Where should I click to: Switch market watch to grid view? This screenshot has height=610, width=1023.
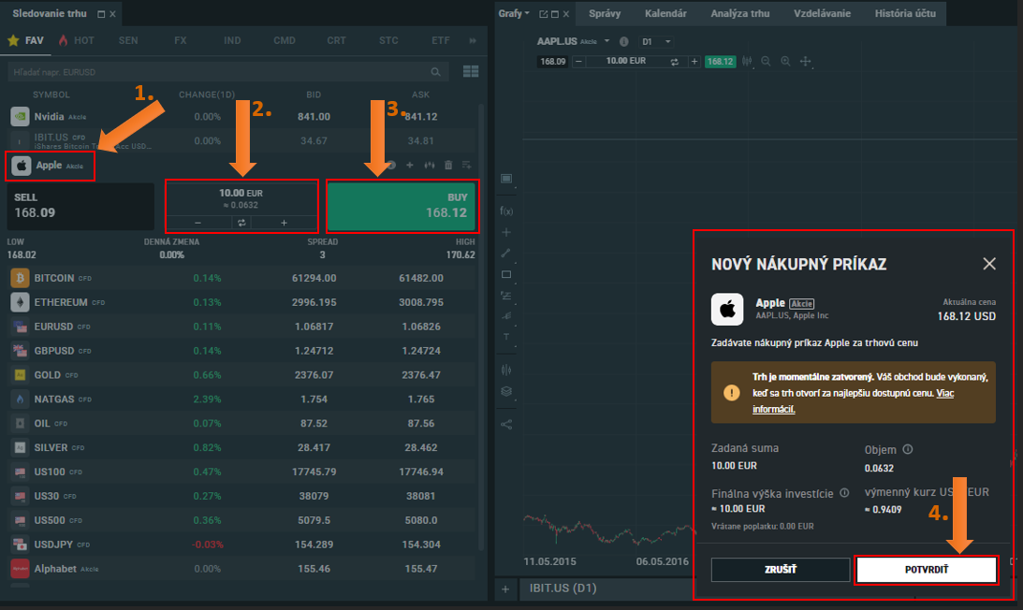pyautogui.click(x=471, y=72)
